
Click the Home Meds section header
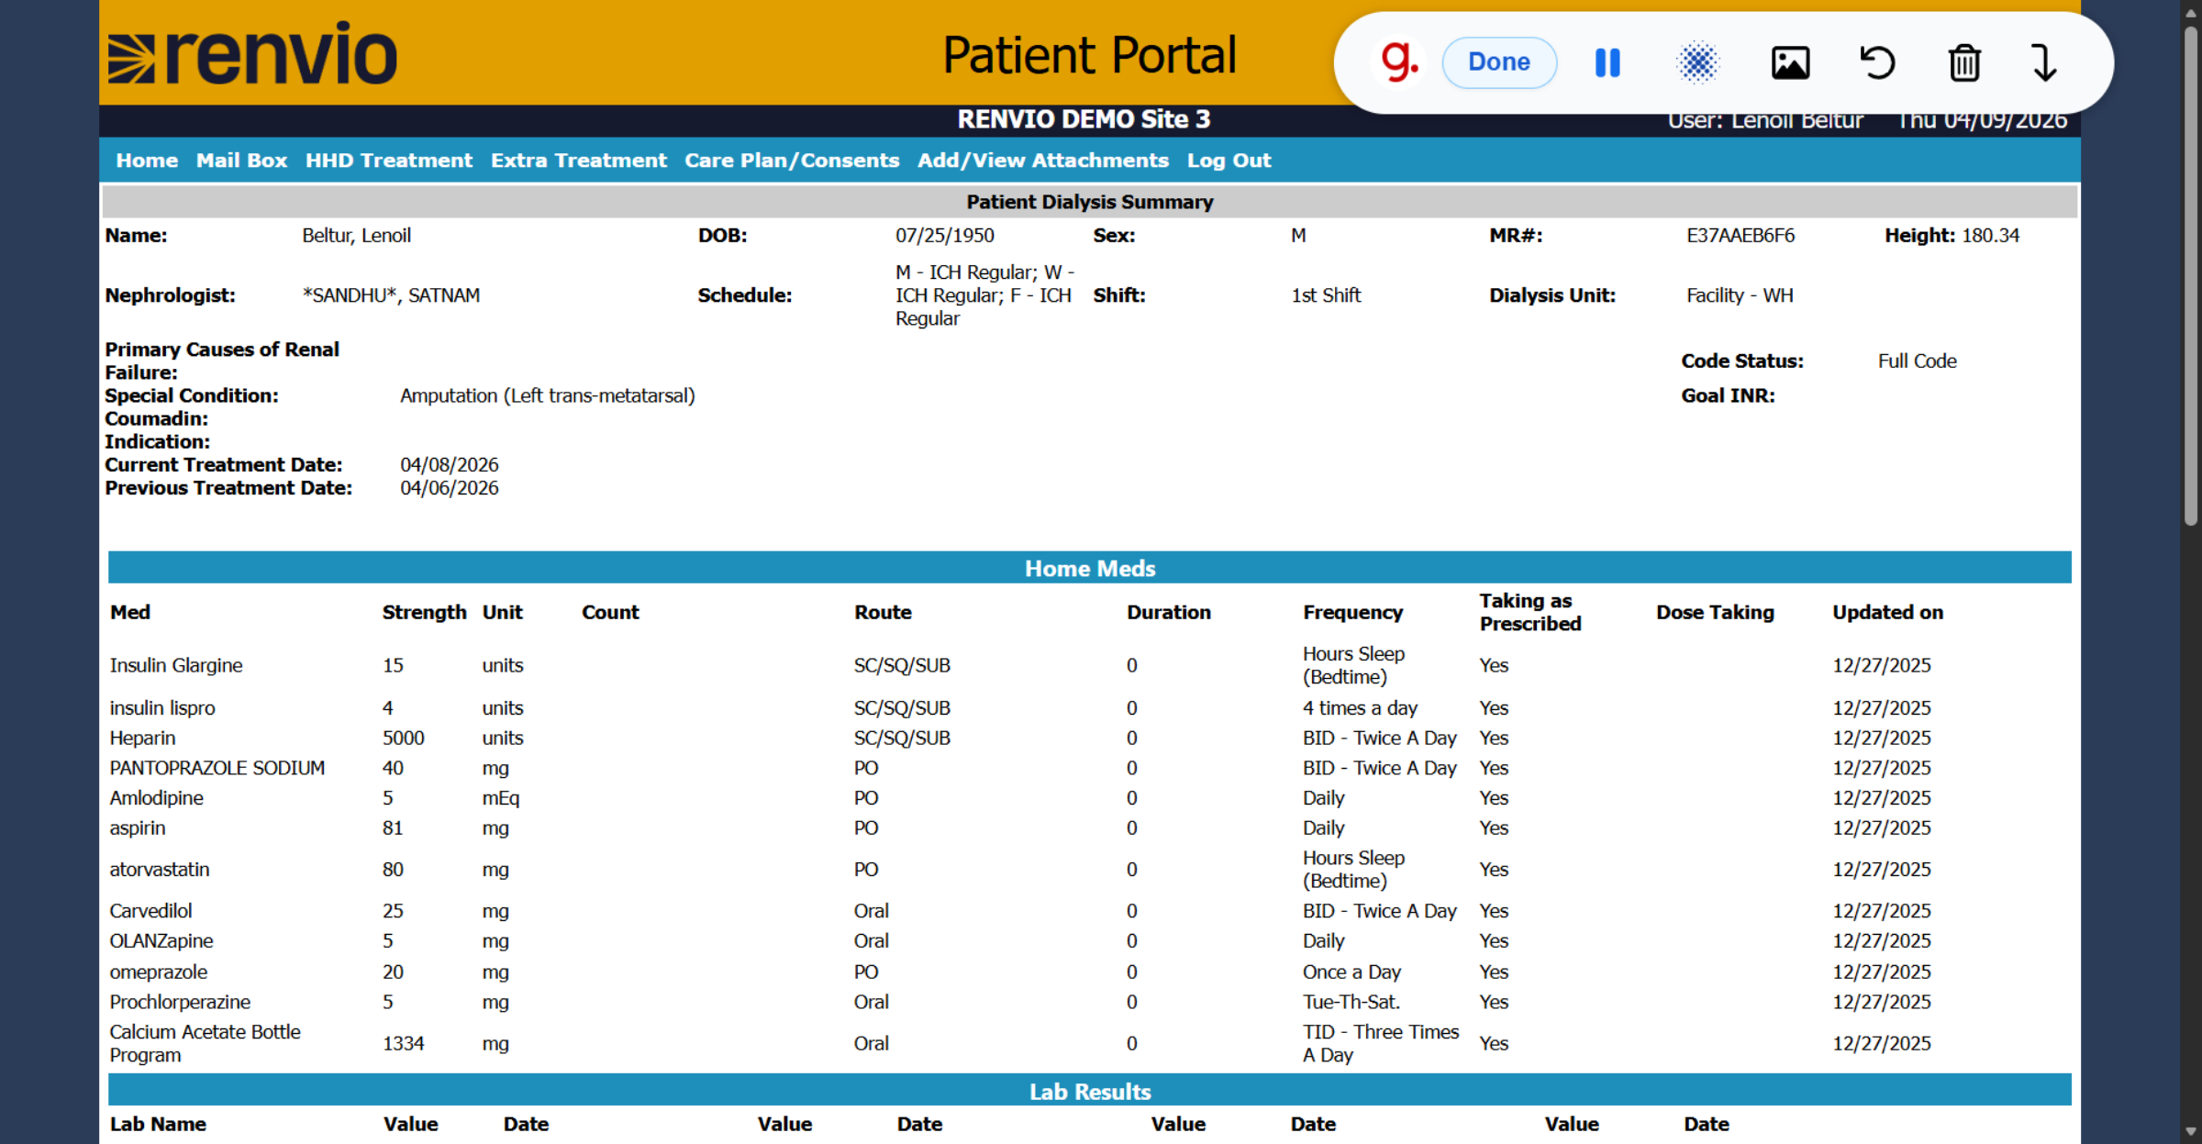click(x=1089, y=568)
